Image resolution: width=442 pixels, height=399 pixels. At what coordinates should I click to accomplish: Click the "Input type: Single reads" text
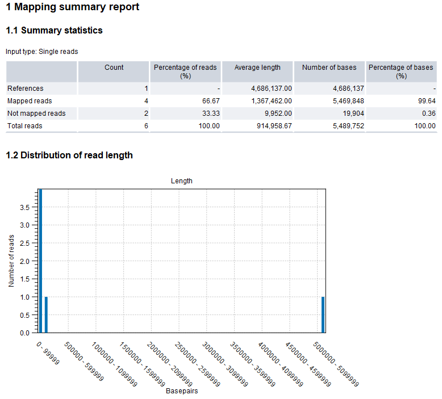tap(42, 52)
